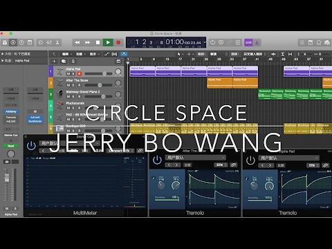Toggle blue Catch Playhead button
The width and height of the screenshot is (332, 249).
[124, 54]
